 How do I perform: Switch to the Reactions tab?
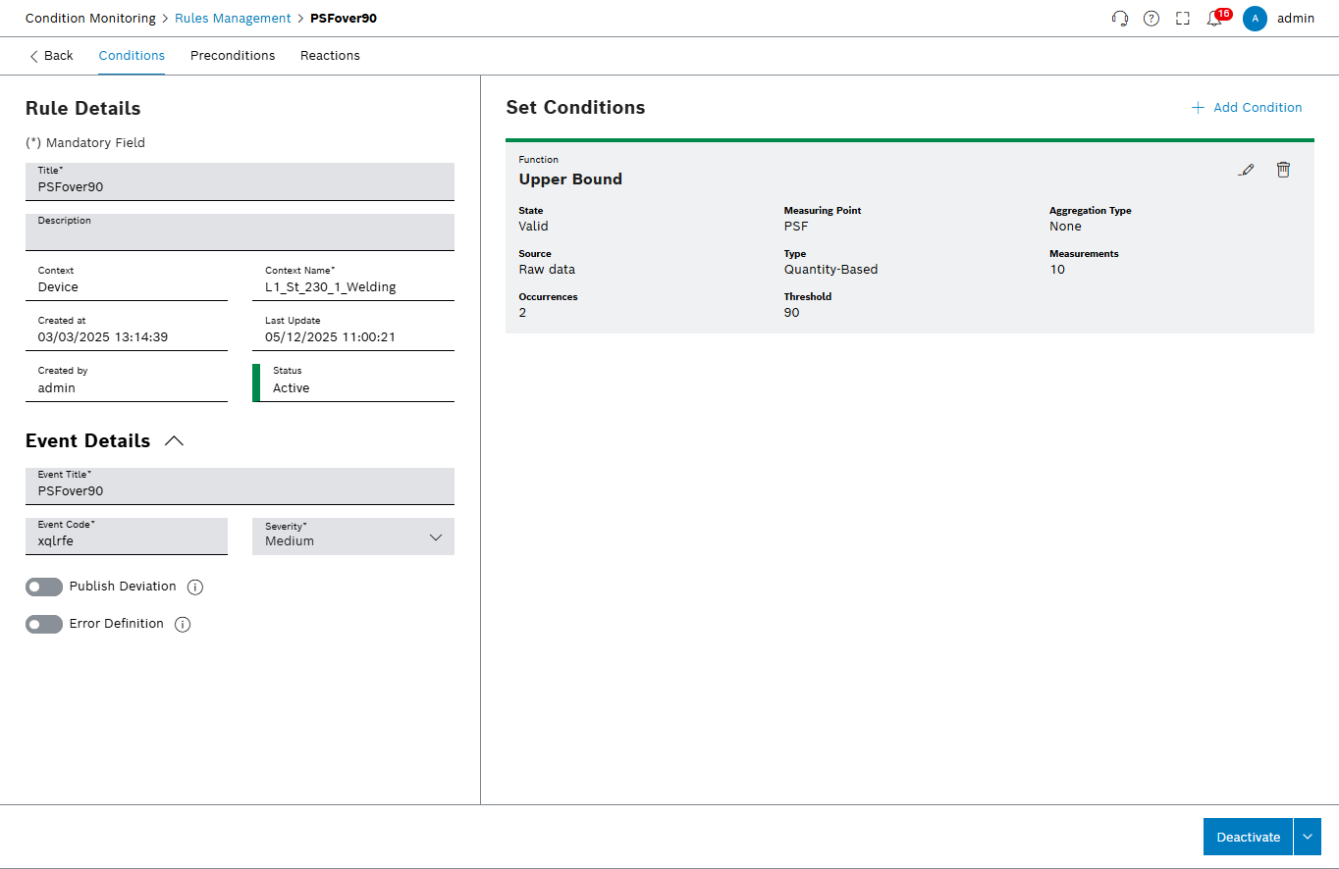tap(330, 56)
